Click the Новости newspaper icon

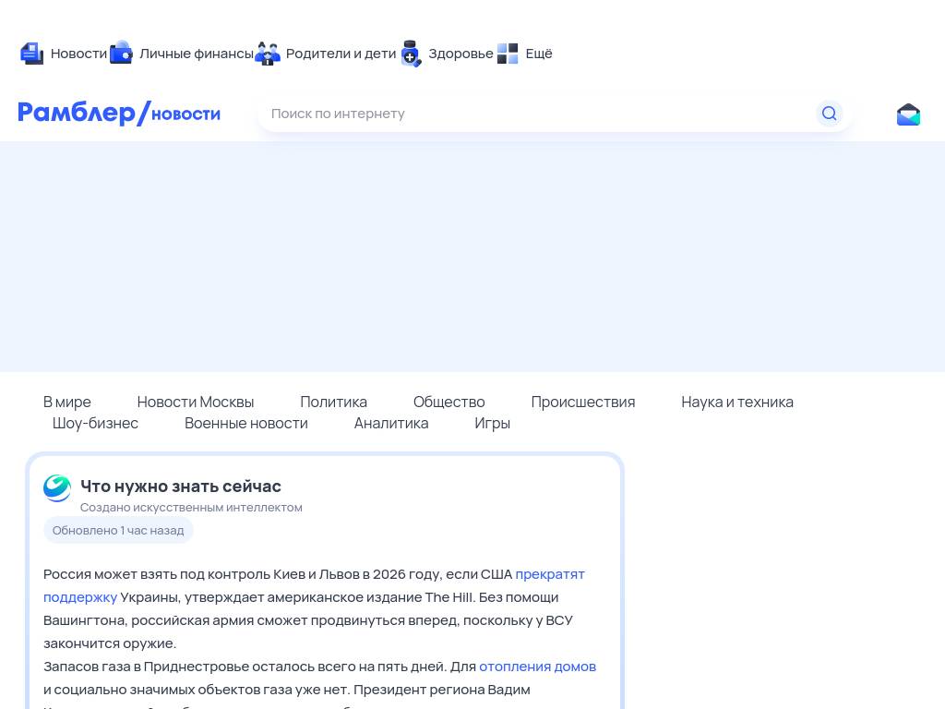point(32,54)
